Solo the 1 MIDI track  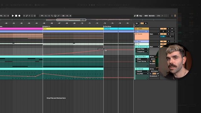tap(169, 29)
